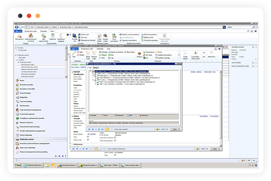Click the Start button in Windows taskbar

pyautogui.click(x=18, y=166)
